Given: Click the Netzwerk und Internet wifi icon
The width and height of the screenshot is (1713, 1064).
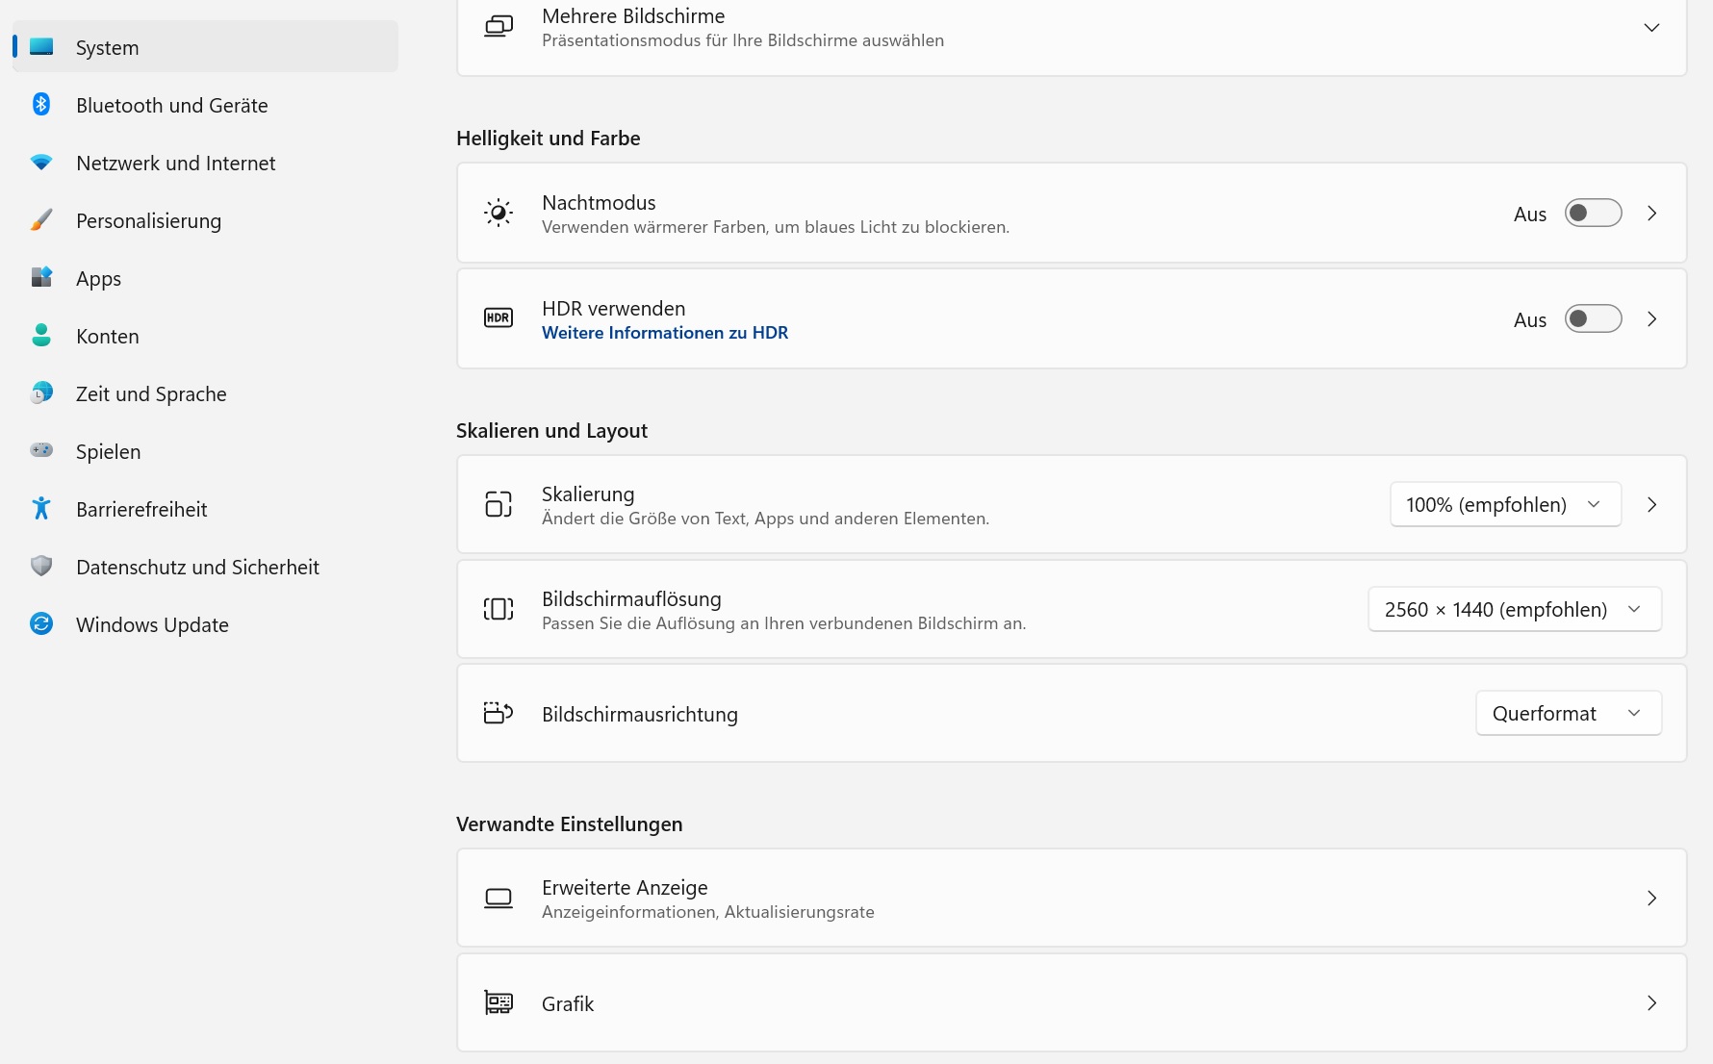Looking at the screenshot, I should (x=41, y=163).
